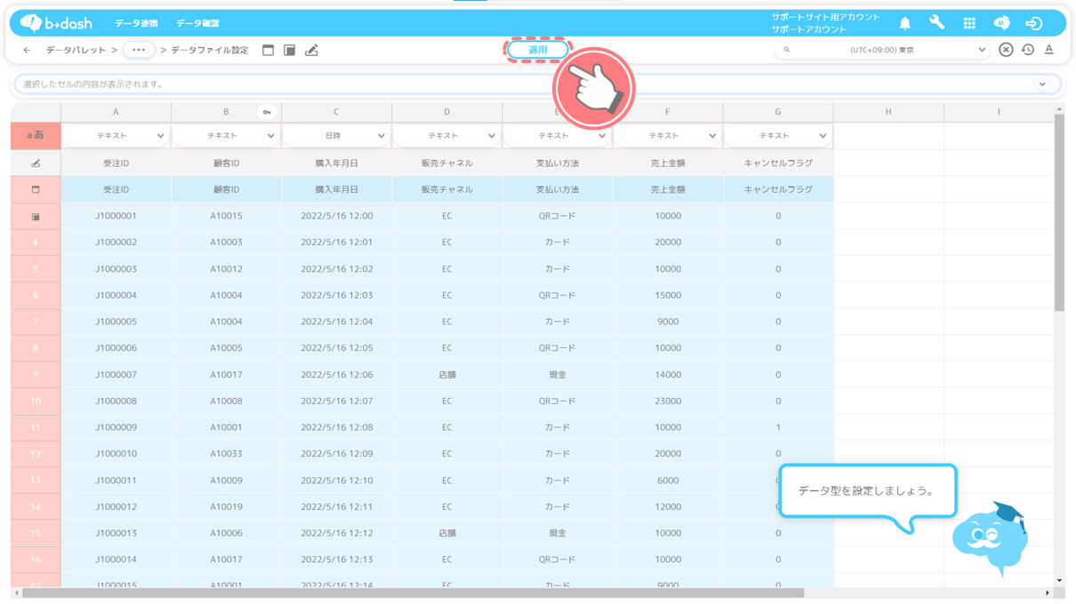The width and height of the screenshot is (1076, 604).
Task: Click the underlined A text format icon
Action: pyautogui.click(x=1049, y=50)
